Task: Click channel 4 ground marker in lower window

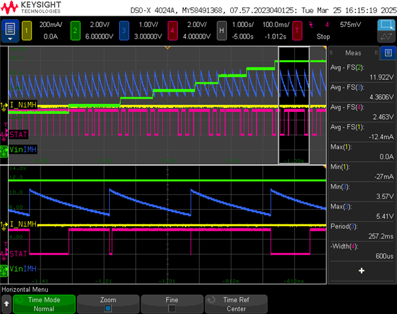Action: tap(3, 256)
